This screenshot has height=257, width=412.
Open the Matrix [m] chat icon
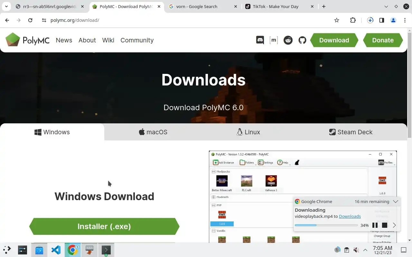tap(274, 40)
